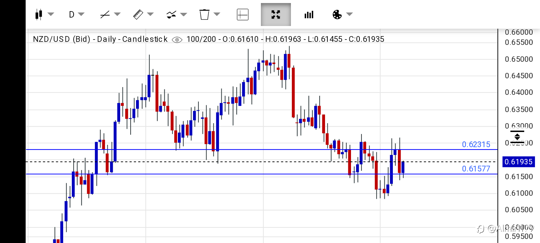The width and height of the screenshot is (540, 243).
Task: Click the O:0.61610 open value
Action: [240, 39]
